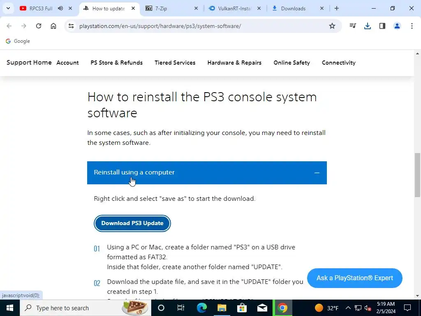This screenshot has height=316, width=421.
Task: Open Chrome three-dot menu
Action: click(x=412, y=26)
